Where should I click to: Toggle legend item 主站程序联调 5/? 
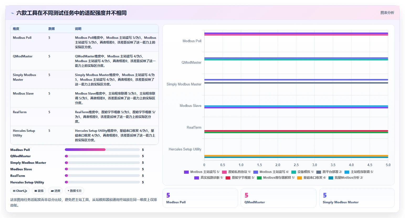pyautogui.click(x=359, y=172)
